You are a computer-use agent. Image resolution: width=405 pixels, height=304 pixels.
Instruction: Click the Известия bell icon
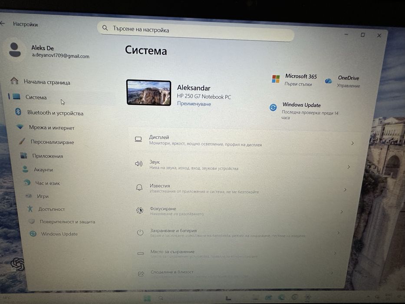pyautogui.click(x=139, y=187)
